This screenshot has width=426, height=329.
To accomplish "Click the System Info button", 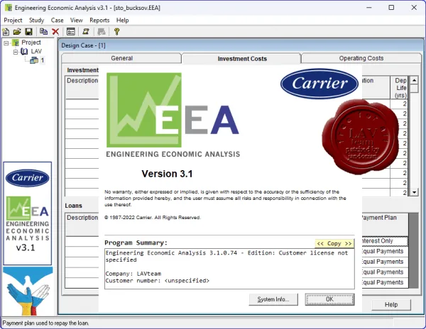I will pos(273,299).
